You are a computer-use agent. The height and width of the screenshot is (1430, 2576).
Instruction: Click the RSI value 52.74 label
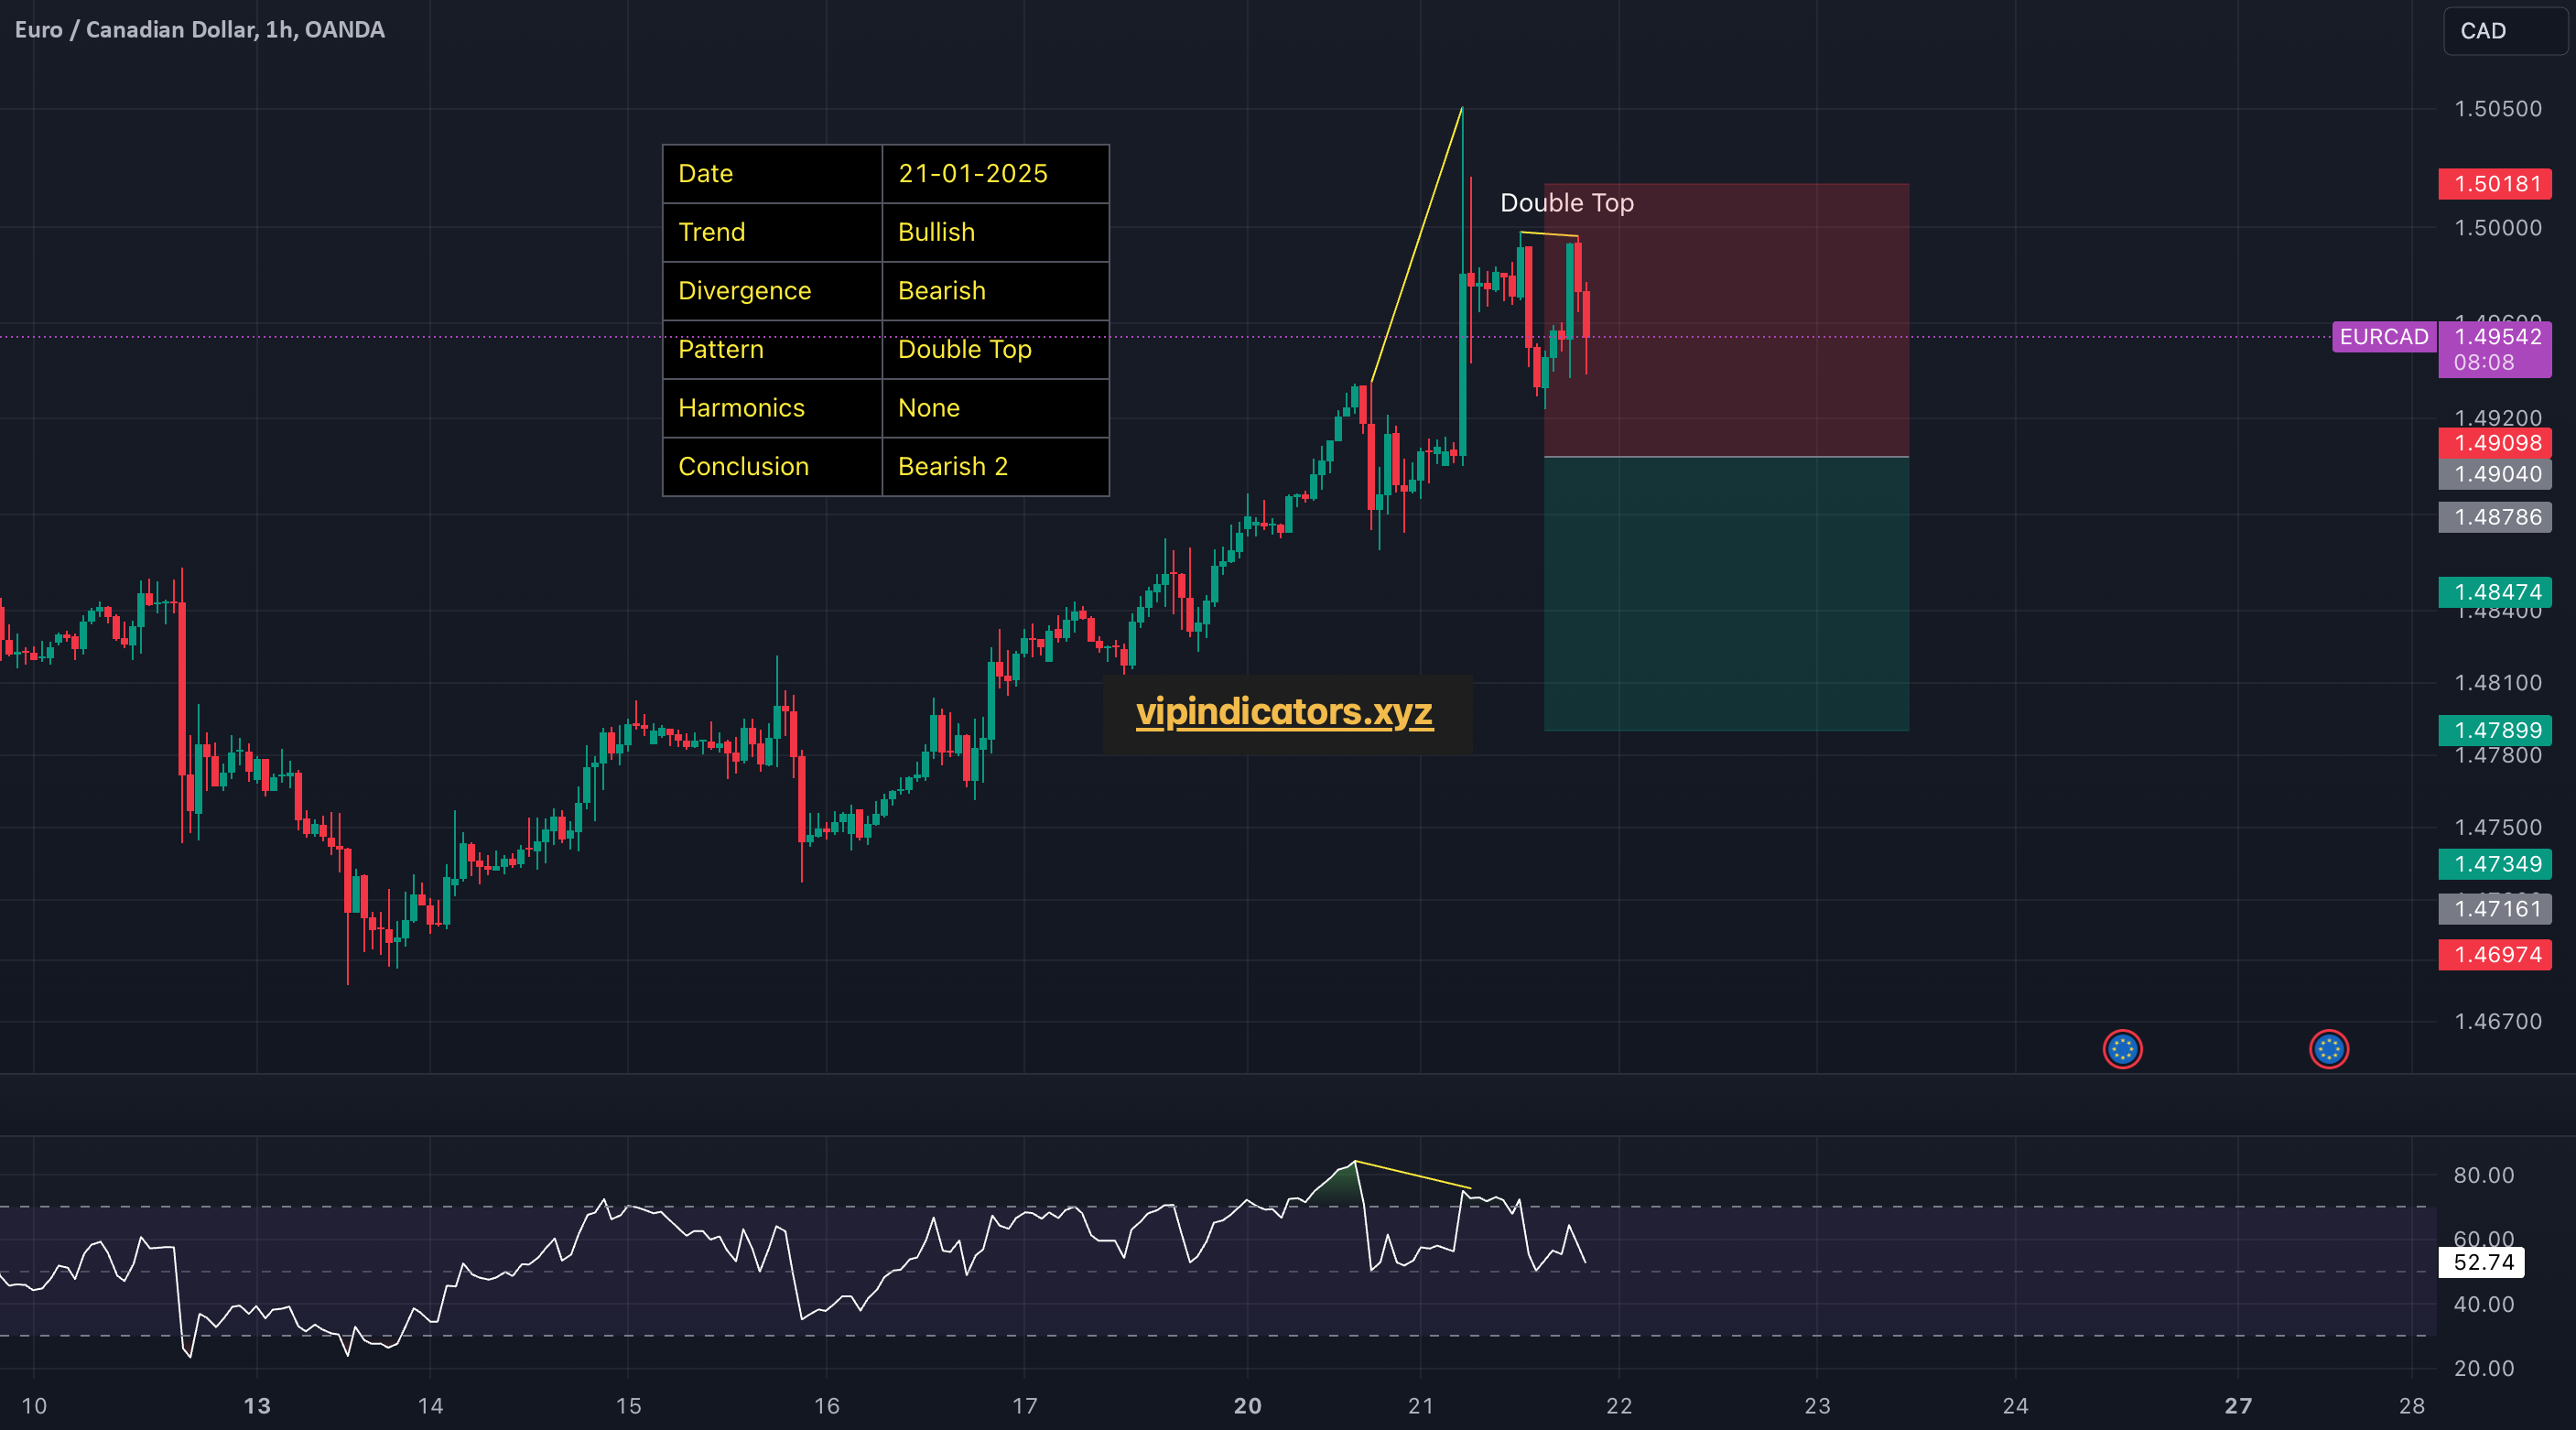coord(2482,1262)
